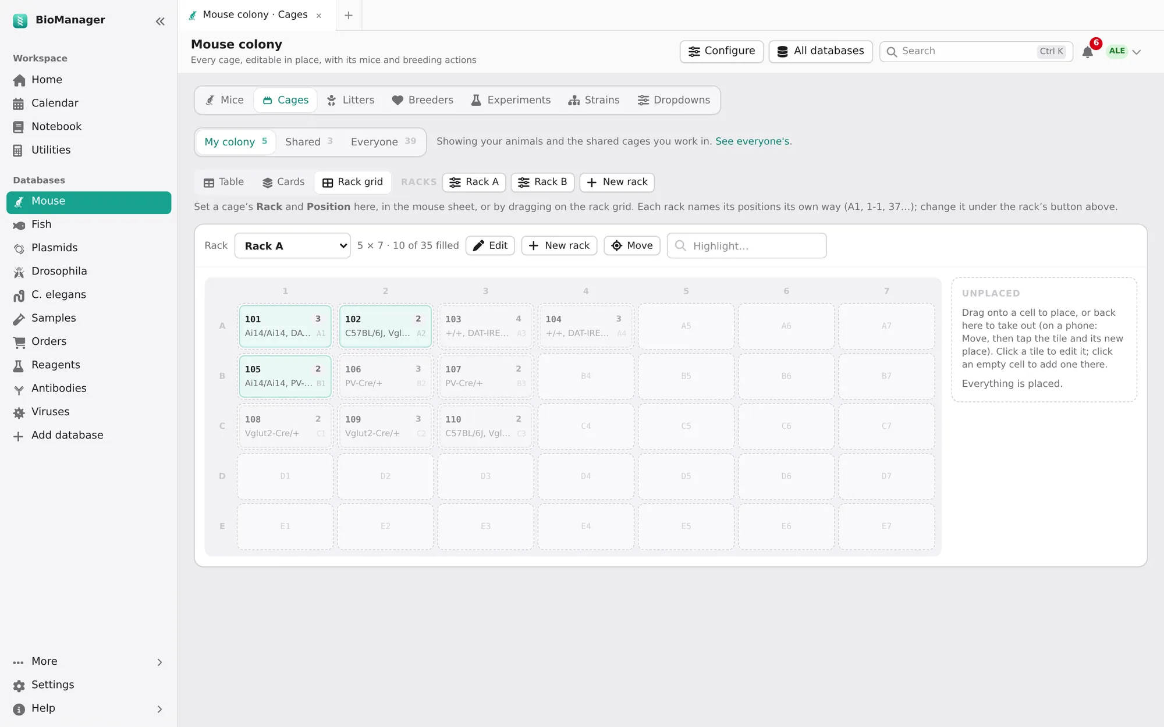Open the Drosophila database
The image size is (1164, 727).
(x=88, y=271)
